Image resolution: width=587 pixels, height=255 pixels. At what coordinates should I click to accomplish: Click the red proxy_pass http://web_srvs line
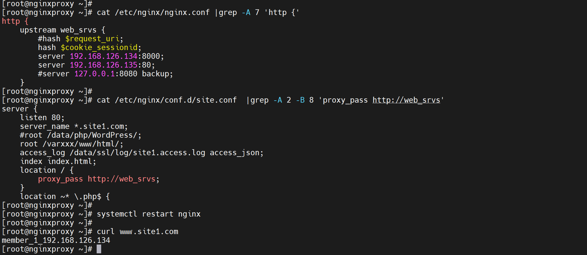[x=99, y=179]
